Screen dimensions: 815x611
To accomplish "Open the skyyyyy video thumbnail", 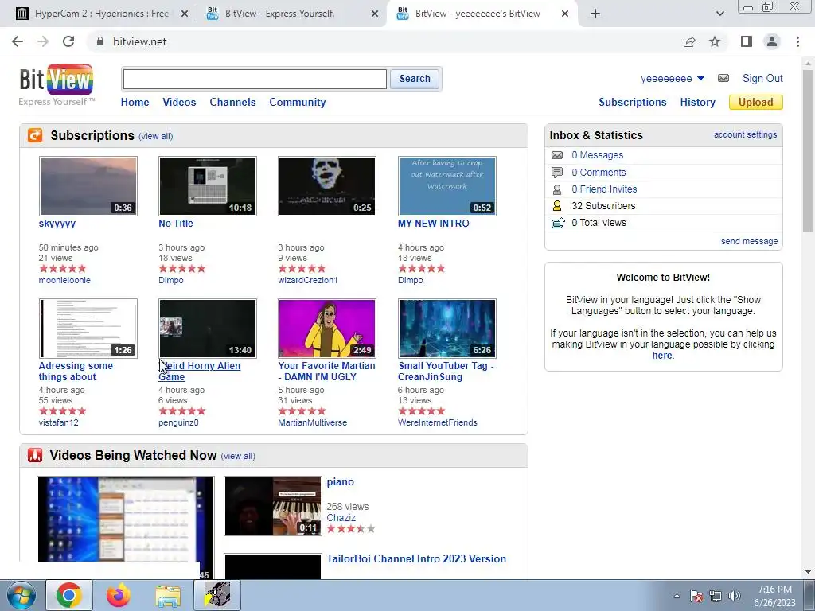I will coord(88,186).
